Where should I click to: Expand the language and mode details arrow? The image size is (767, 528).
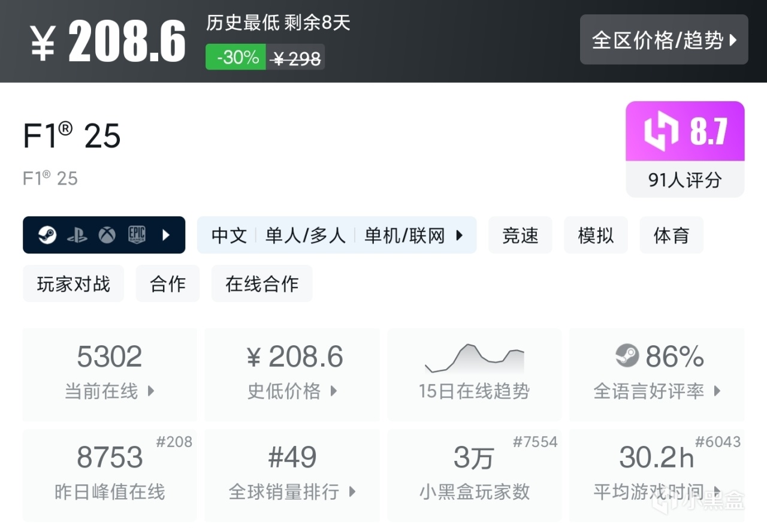coord(460,235)
